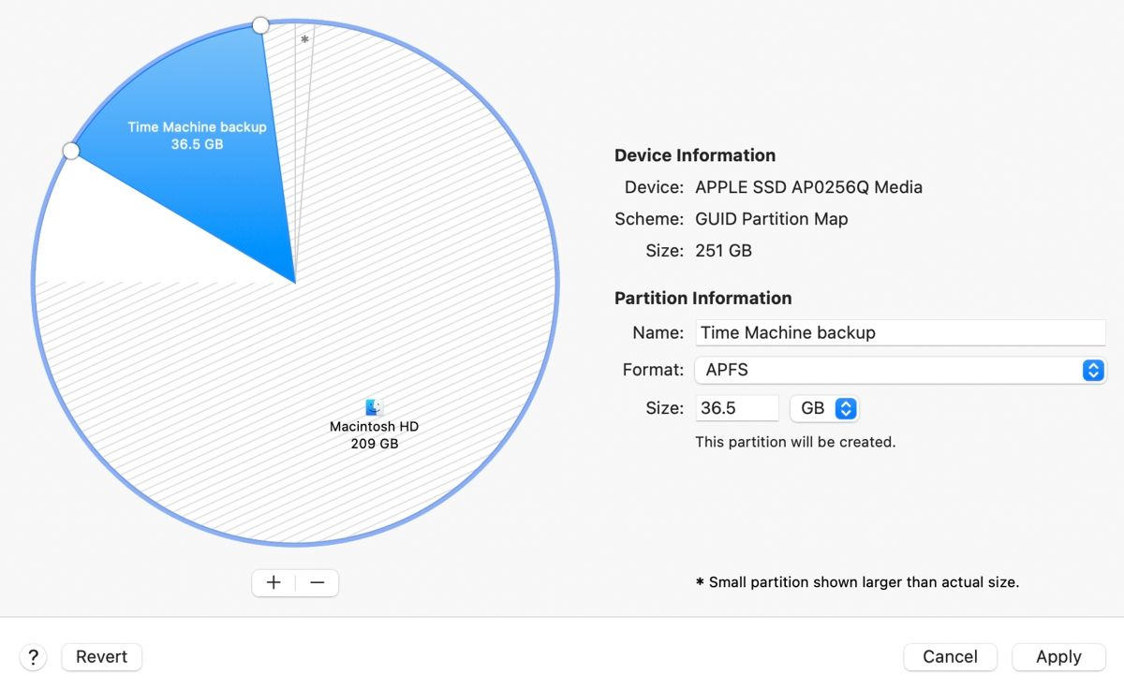
Task: Click the footnote about small partition size
Action: tap(857, 581)
